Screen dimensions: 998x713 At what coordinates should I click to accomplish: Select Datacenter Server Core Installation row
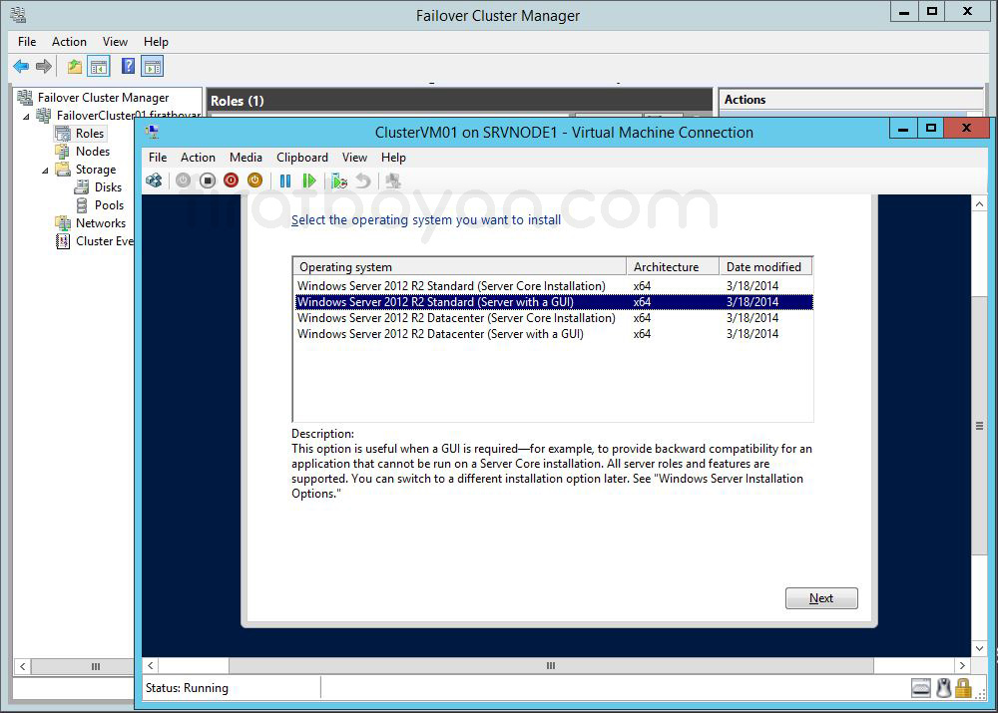[554, 317]
